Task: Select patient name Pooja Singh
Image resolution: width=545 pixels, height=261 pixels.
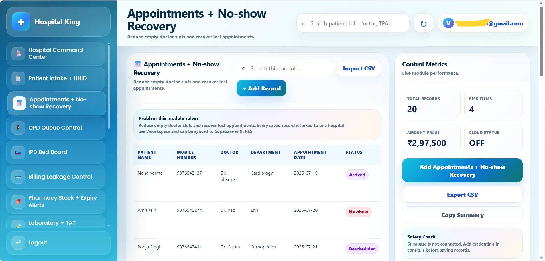Action: click(x=150, y=247)
